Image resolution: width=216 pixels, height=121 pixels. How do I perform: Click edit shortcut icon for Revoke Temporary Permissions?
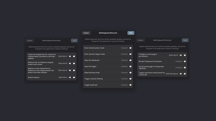tap(185, 61)
